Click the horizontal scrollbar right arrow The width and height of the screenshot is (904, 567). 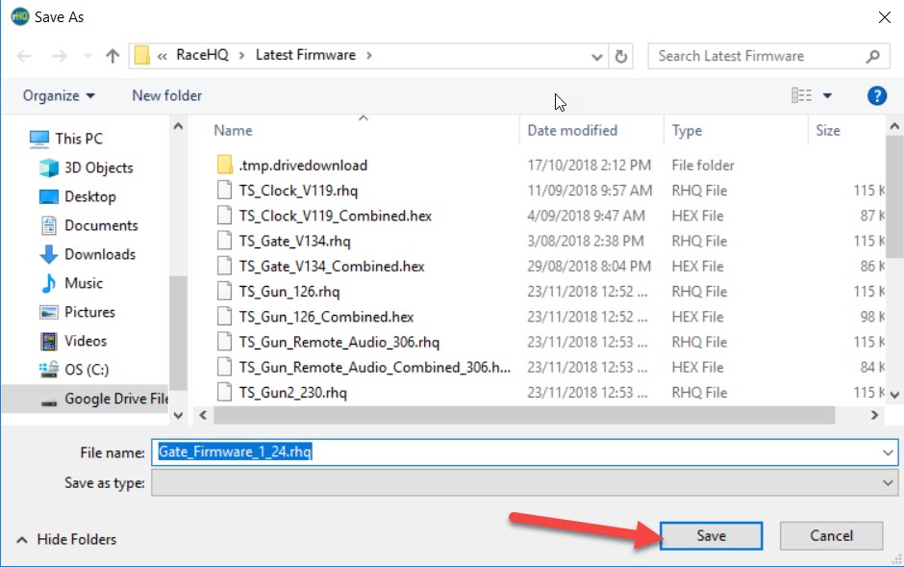point(874,415)
